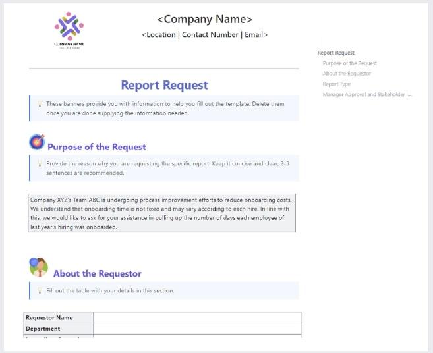Viewport: 433px width, 353px height.
Task: Click the empty Requestor Name value cell
Action: click(196, 317)
